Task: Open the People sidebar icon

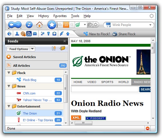Action: [x=17, y=34]
